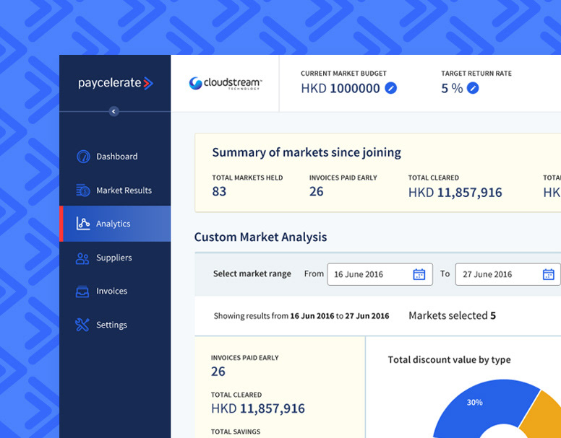Image resolution: width=561 pixels, height=438 pixels.
Task: Click the 5 % target return value
Action: pyautogui.click(x=452, y=88)
